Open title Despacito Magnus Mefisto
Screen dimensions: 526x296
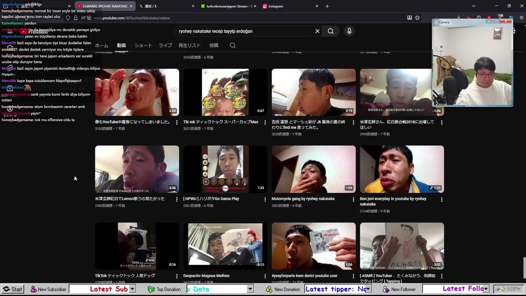tap(206, 275)
